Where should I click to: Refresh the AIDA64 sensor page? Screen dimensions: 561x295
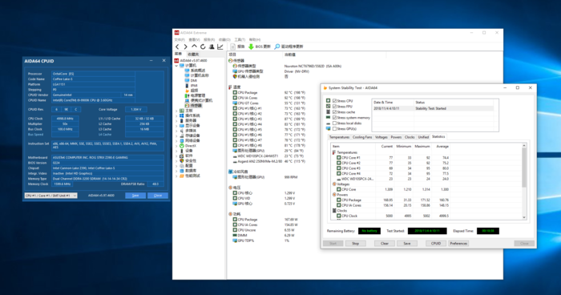203,46
